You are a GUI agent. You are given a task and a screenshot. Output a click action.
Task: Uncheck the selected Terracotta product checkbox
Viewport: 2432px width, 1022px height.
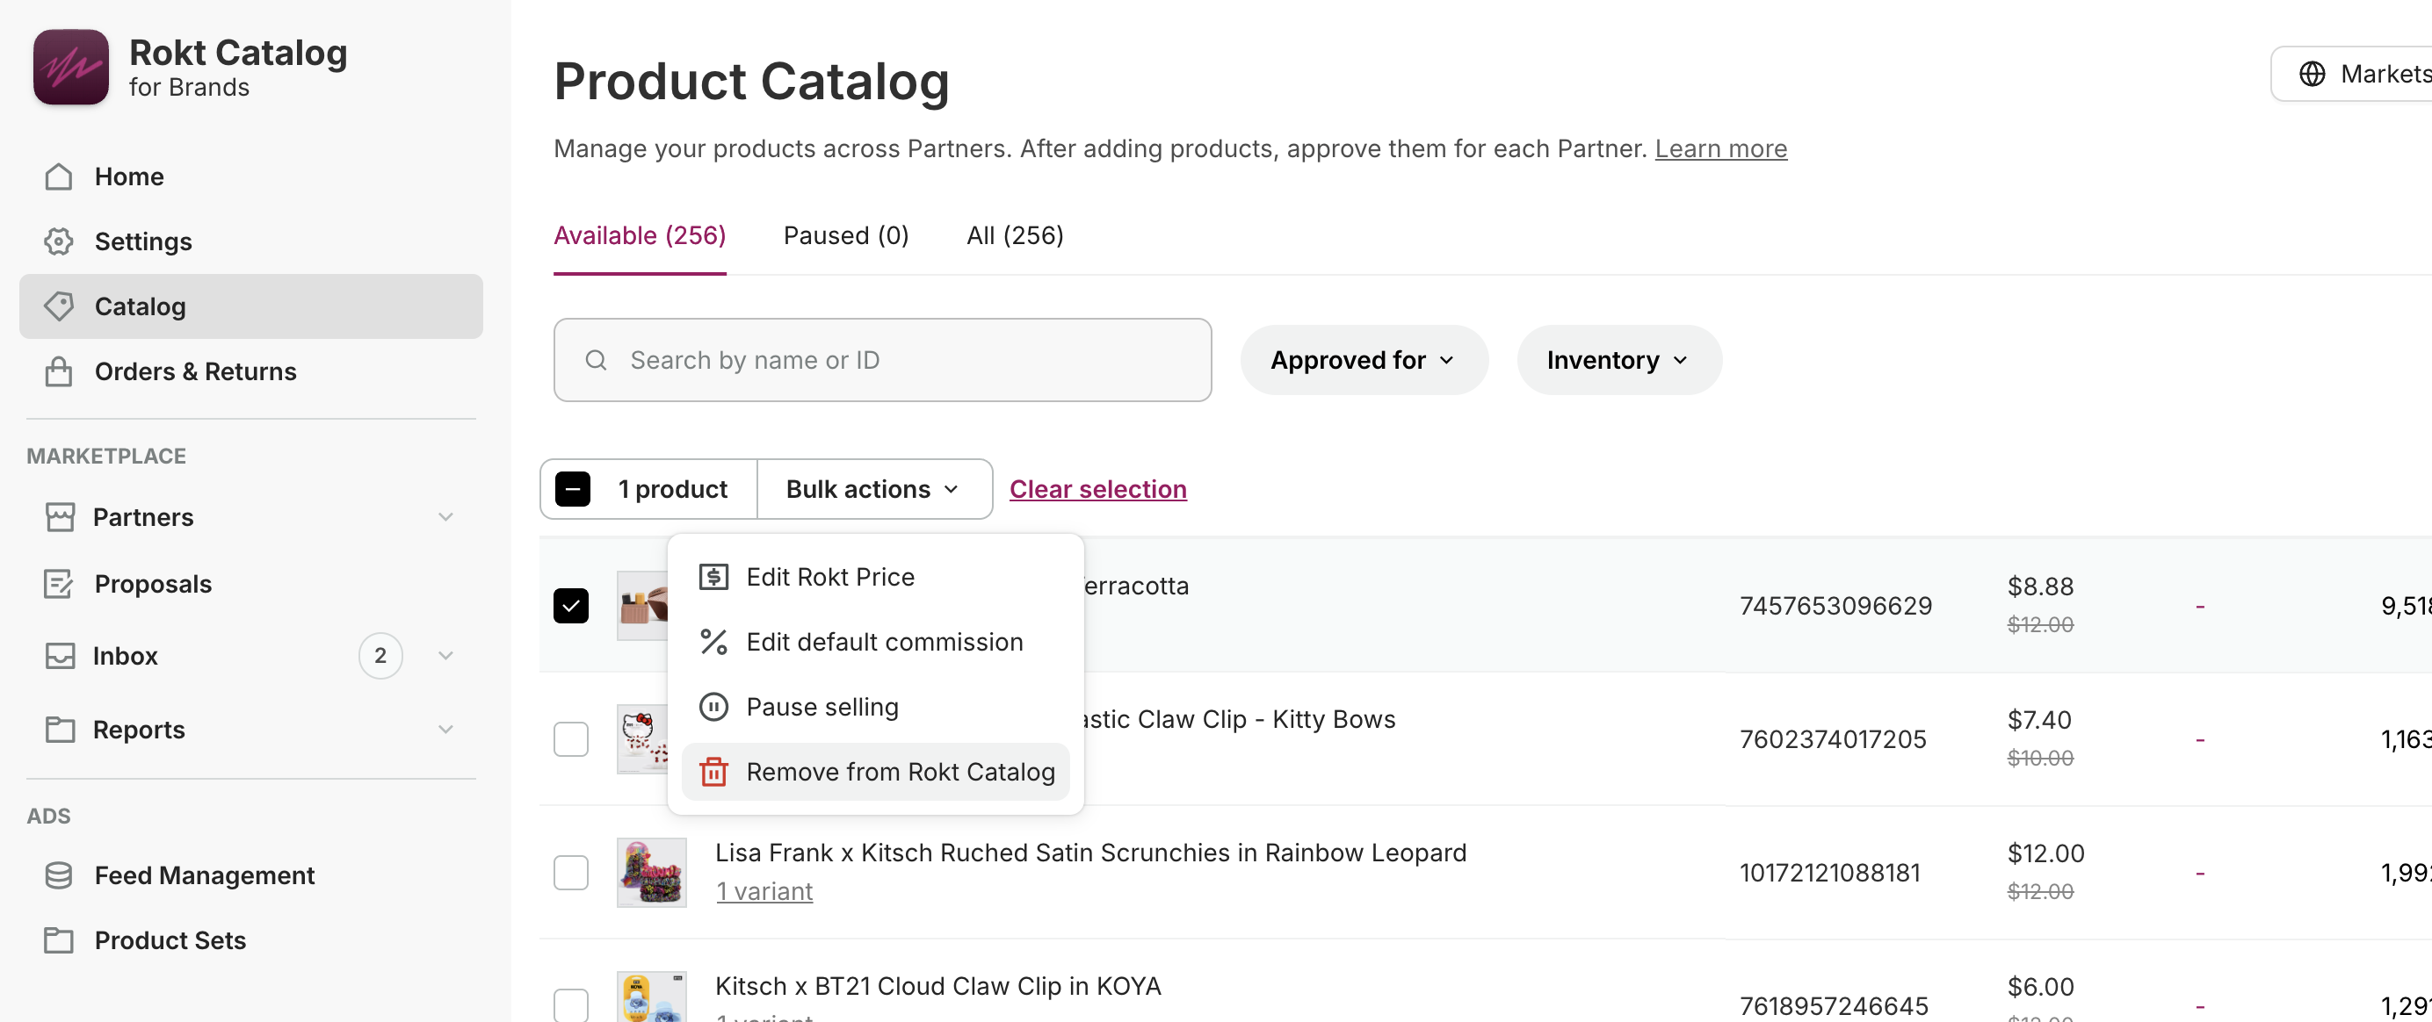pyautogui.click(x=571, y=606)
